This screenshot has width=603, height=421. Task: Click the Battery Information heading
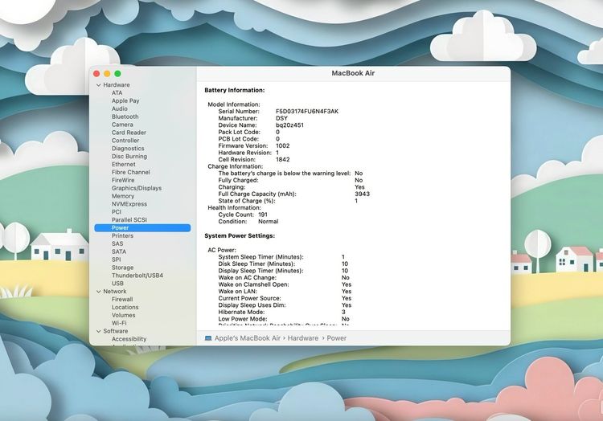(235, 90)
